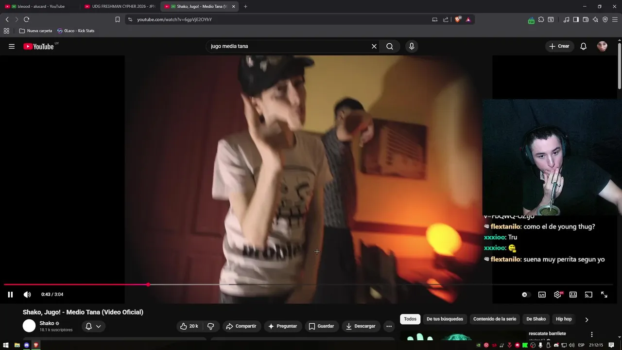
Task: Switch to UDG FRESHMAN CYPHER 2026 tab
Action: coord(120,6)
